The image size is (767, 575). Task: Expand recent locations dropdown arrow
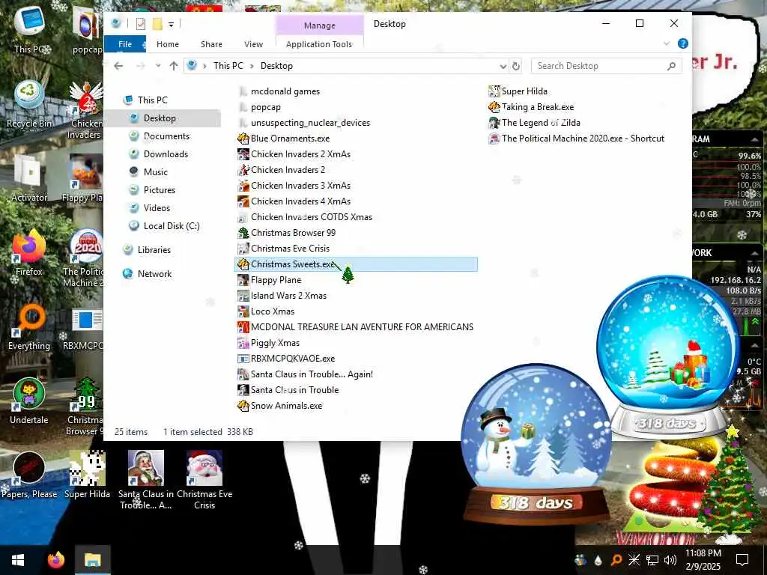tap(157, 66)
